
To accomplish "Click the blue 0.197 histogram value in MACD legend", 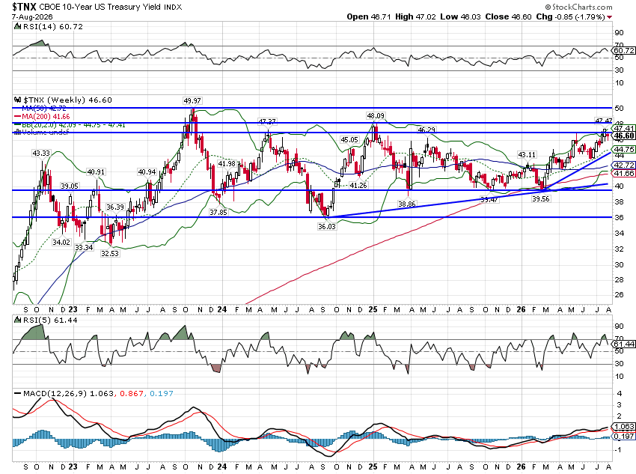I will pos(161,393).
